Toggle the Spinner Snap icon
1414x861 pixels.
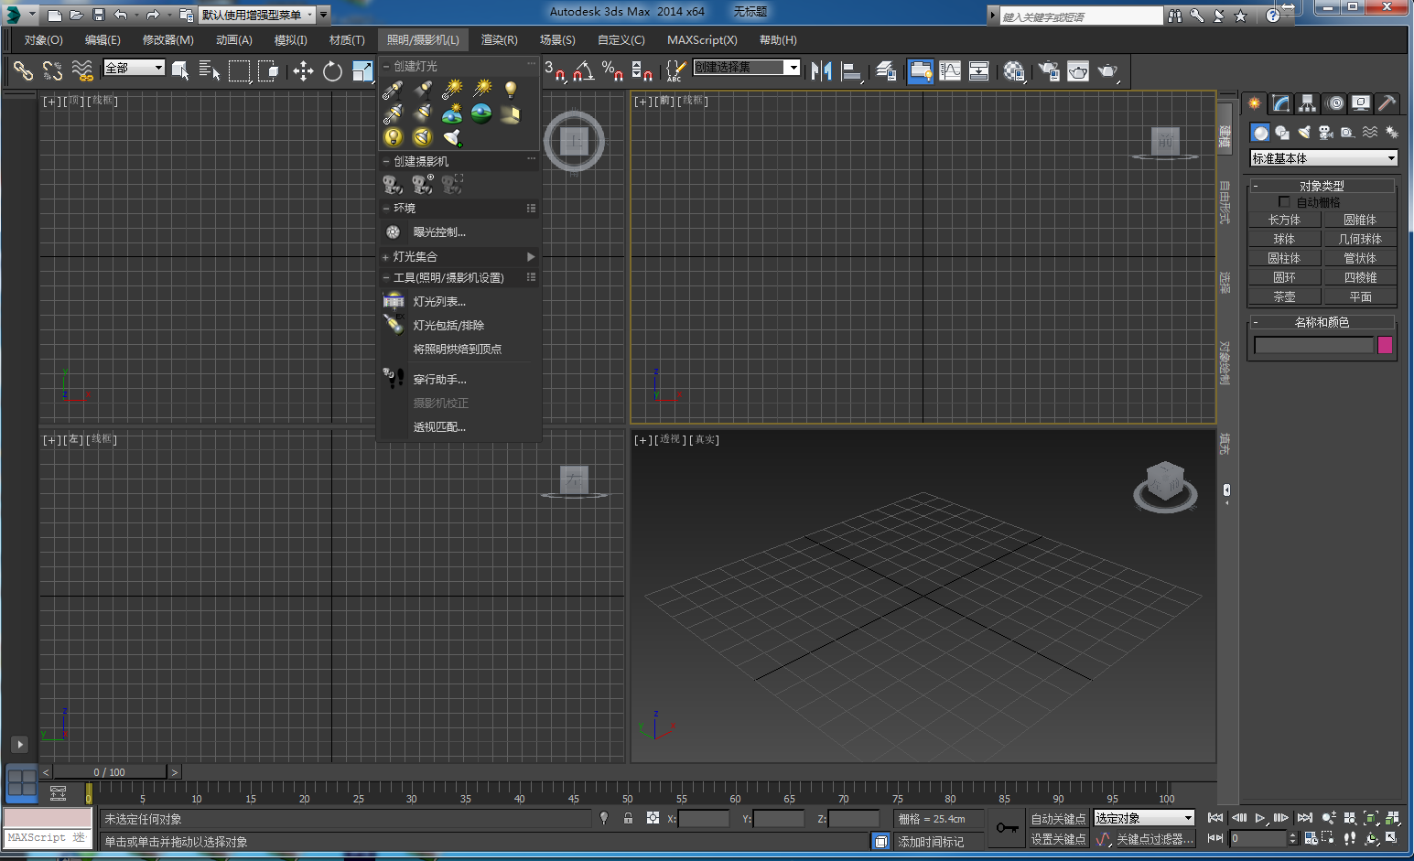pyautogui.click(x=642, y=70)
